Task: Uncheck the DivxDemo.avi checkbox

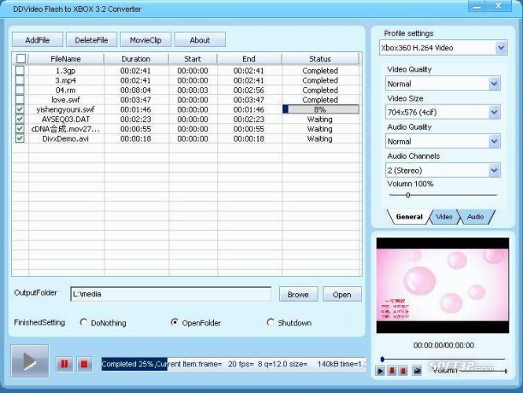Action: (x=20, y=138)
